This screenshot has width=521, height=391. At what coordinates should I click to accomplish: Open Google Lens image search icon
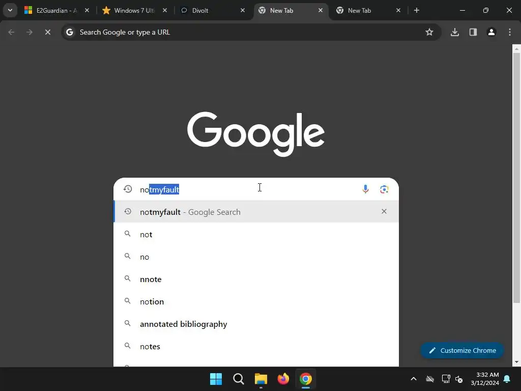[x=384, y=189]
